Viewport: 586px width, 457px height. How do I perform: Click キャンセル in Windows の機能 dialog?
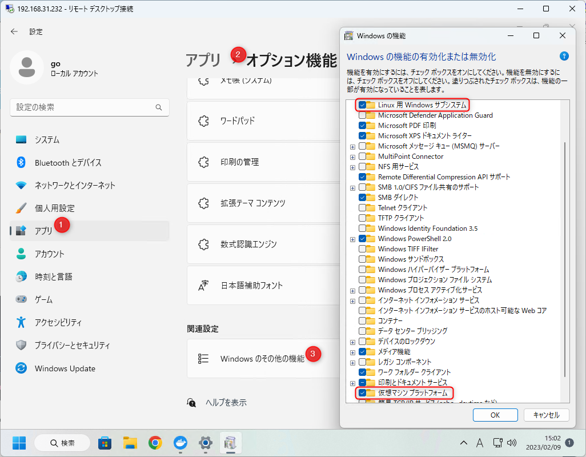pyautogui.click(x=546, y=415)
